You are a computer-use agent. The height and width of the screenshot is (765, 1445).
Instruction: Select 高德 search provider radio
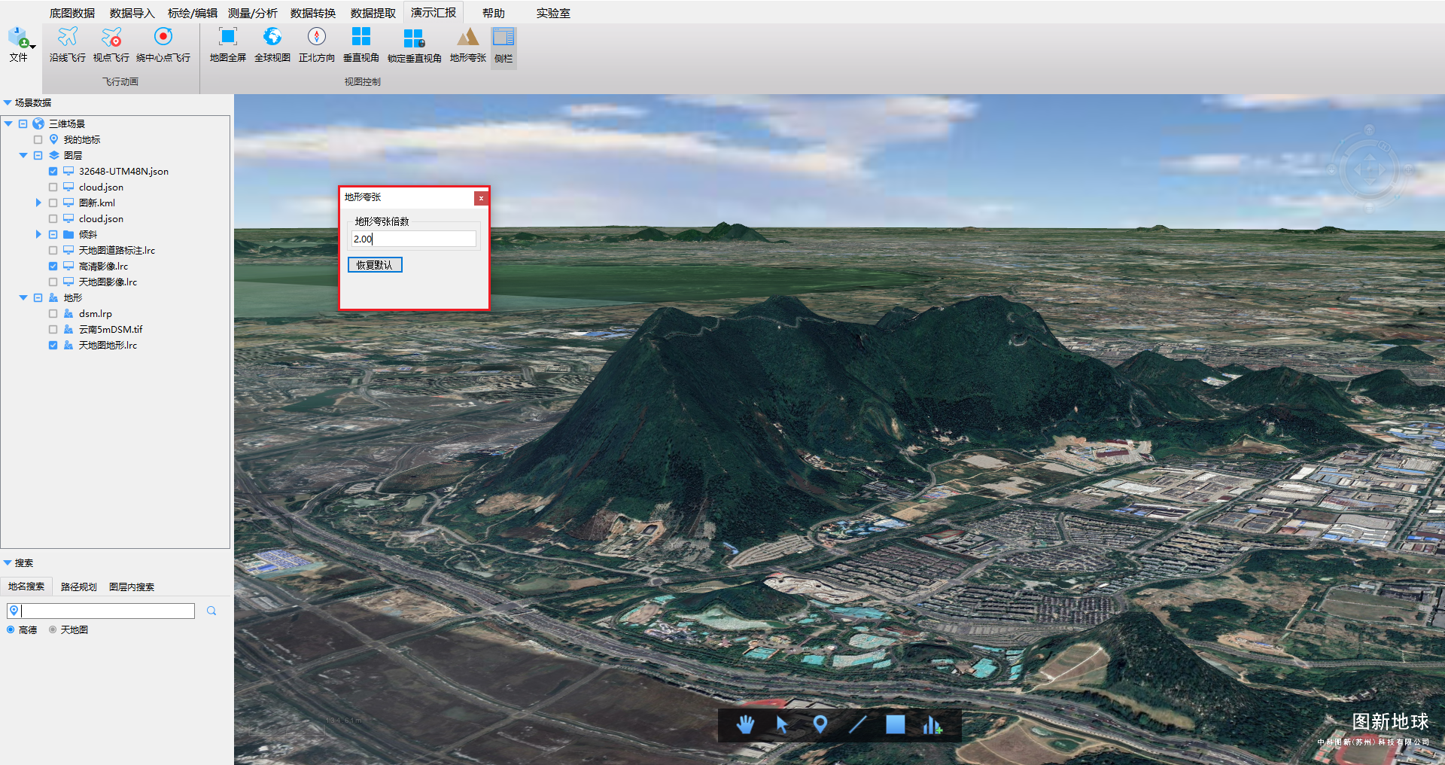pyautogui.click(x=11, y=629)
